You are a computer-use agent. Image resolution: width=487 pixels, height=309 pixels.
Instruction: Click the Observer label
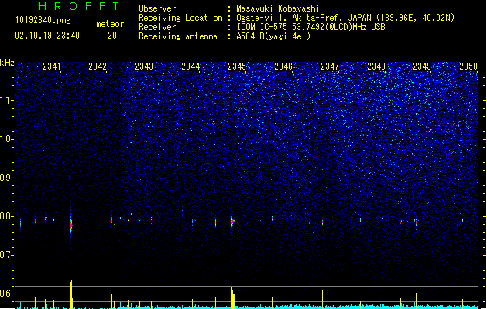coord(157,8)
